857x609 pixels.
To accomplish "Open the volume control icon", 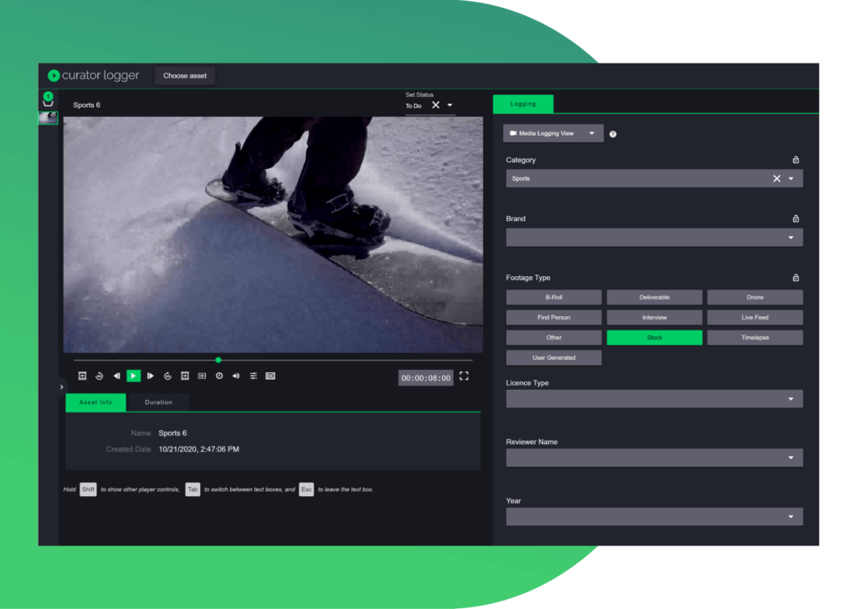I will tap(236, 376).
